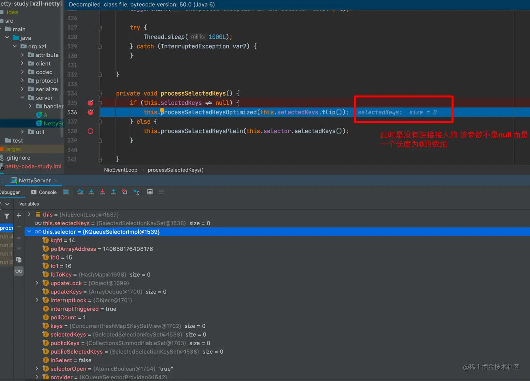Click Show Execution Point icon in debug toolbar

coord(66,192)
